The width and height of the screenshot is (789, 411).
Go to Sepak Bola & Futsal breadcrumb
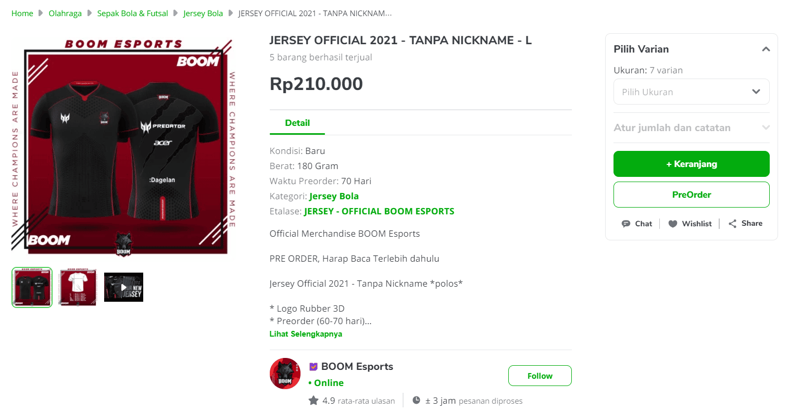tap(132, 14)
